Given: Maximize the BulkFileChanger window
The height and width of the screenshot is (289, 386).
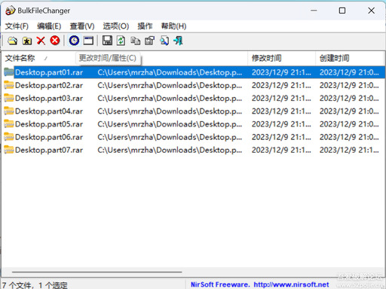Looking at the screenshot, I should pyautogui.click(x=342, y=11).
